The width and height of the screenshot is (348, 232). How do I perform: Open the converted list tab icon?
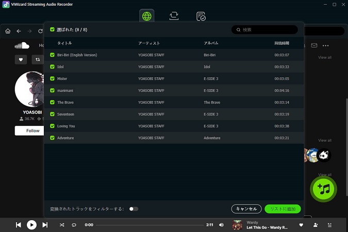(x=201, y=16)
